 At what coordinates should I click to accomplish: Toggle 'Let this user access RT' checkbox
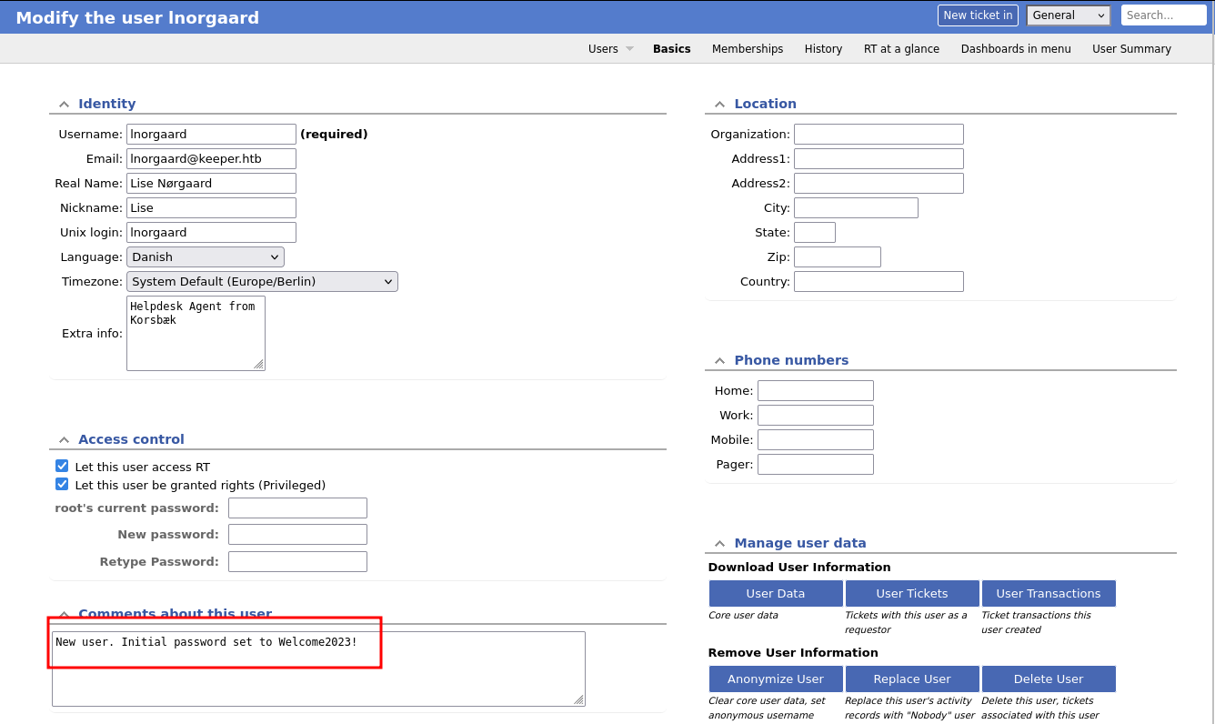coord(62,467)
